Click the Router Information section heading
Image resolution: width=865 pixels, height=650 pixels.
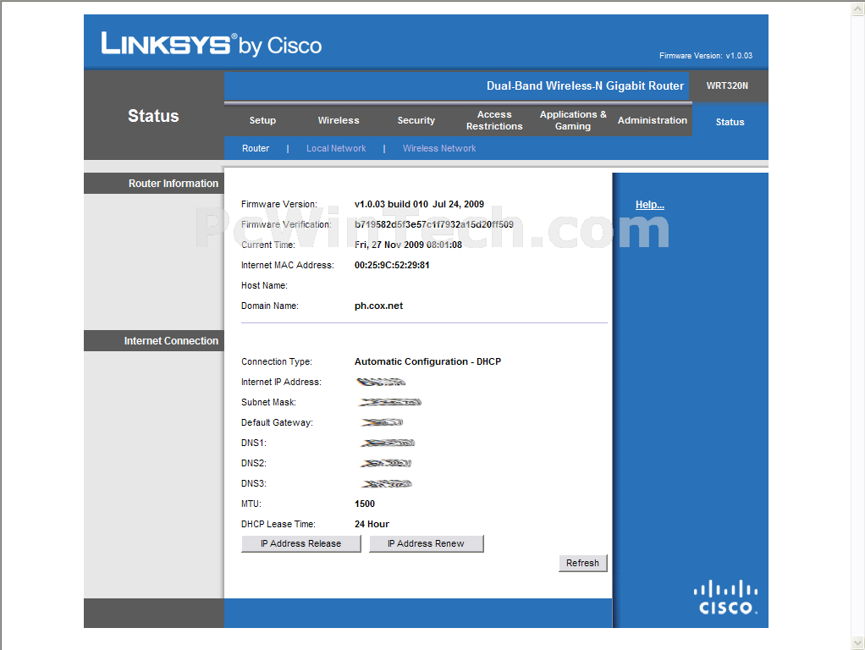tap(174, 183)
